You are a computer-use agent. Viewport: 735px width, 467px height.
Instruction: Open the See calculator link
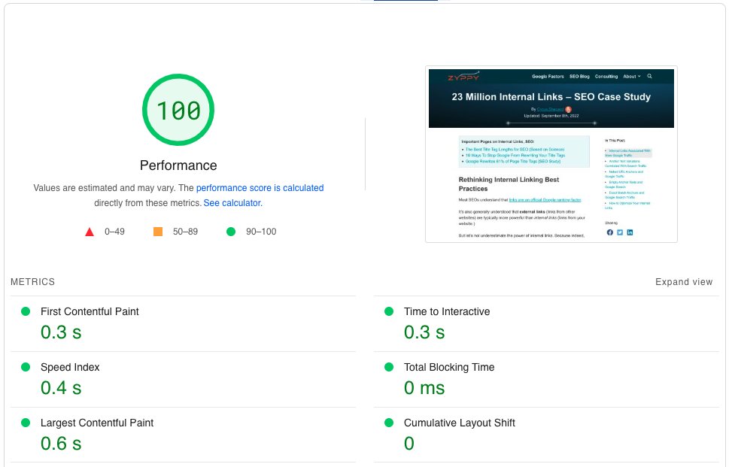click(x=232, y=202)
